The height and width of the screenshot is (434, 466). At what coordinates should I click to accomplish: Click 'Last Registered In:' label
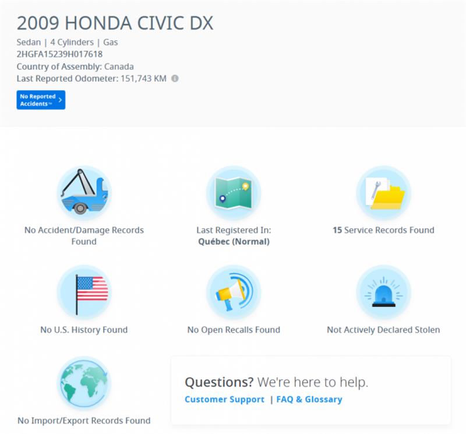click(x=234, y=230)
